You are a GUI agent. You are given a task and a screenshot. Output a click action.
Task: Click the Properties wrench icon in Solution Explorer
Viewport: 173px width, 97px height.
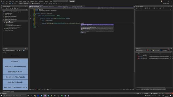18,8
